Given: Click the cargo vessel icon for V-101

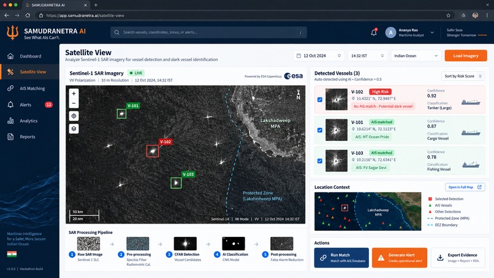Looking at the screenshot, I should (471, 132).
